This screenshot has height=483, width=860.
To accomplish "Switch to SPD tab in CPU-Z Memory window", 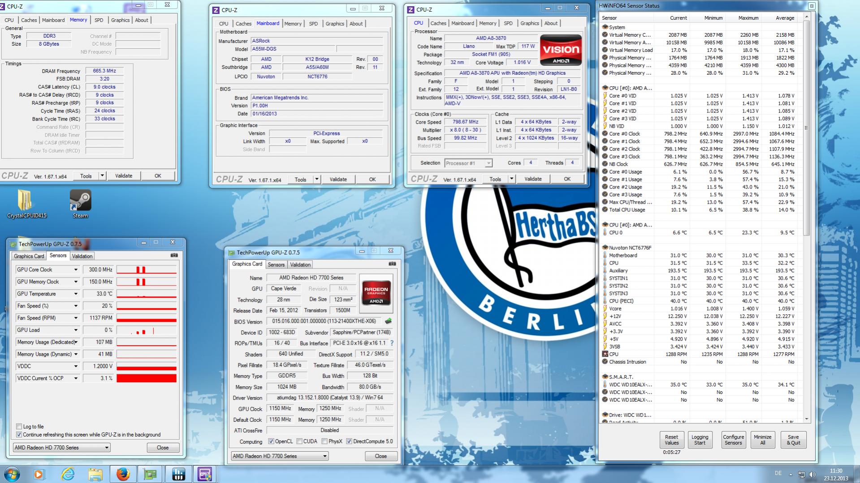I will tap(99, 20).
